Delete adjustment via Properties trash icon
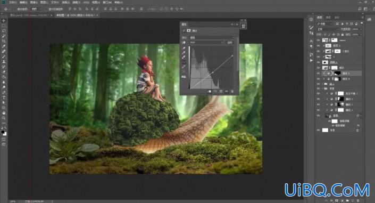This screenshot has height=203, width=375. point(232,91)
